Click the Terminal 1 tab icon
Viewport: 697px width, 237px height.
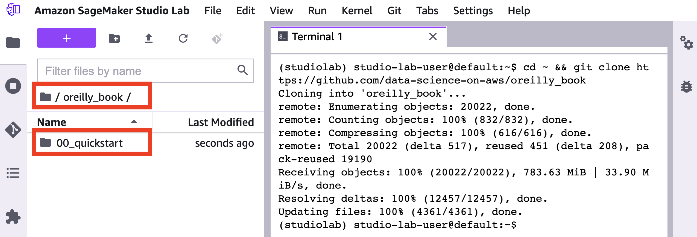[x=283, y=36]
